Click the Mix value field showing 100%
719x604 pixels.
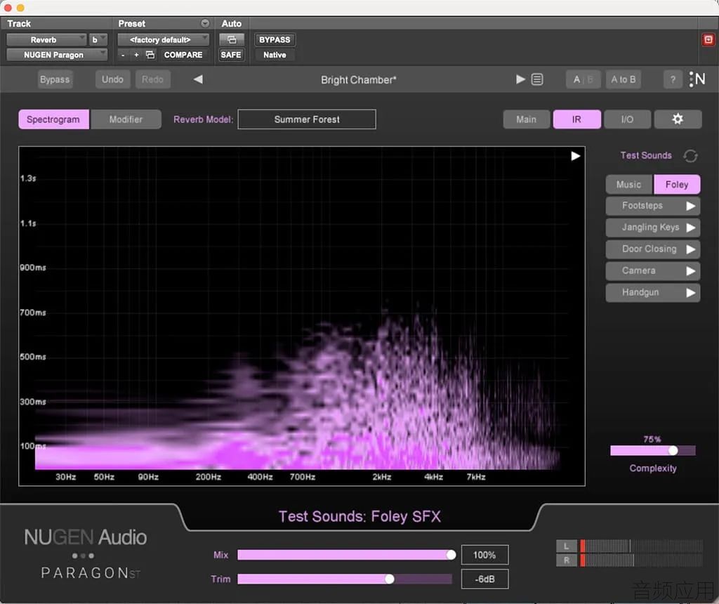(x=484, y=555)
